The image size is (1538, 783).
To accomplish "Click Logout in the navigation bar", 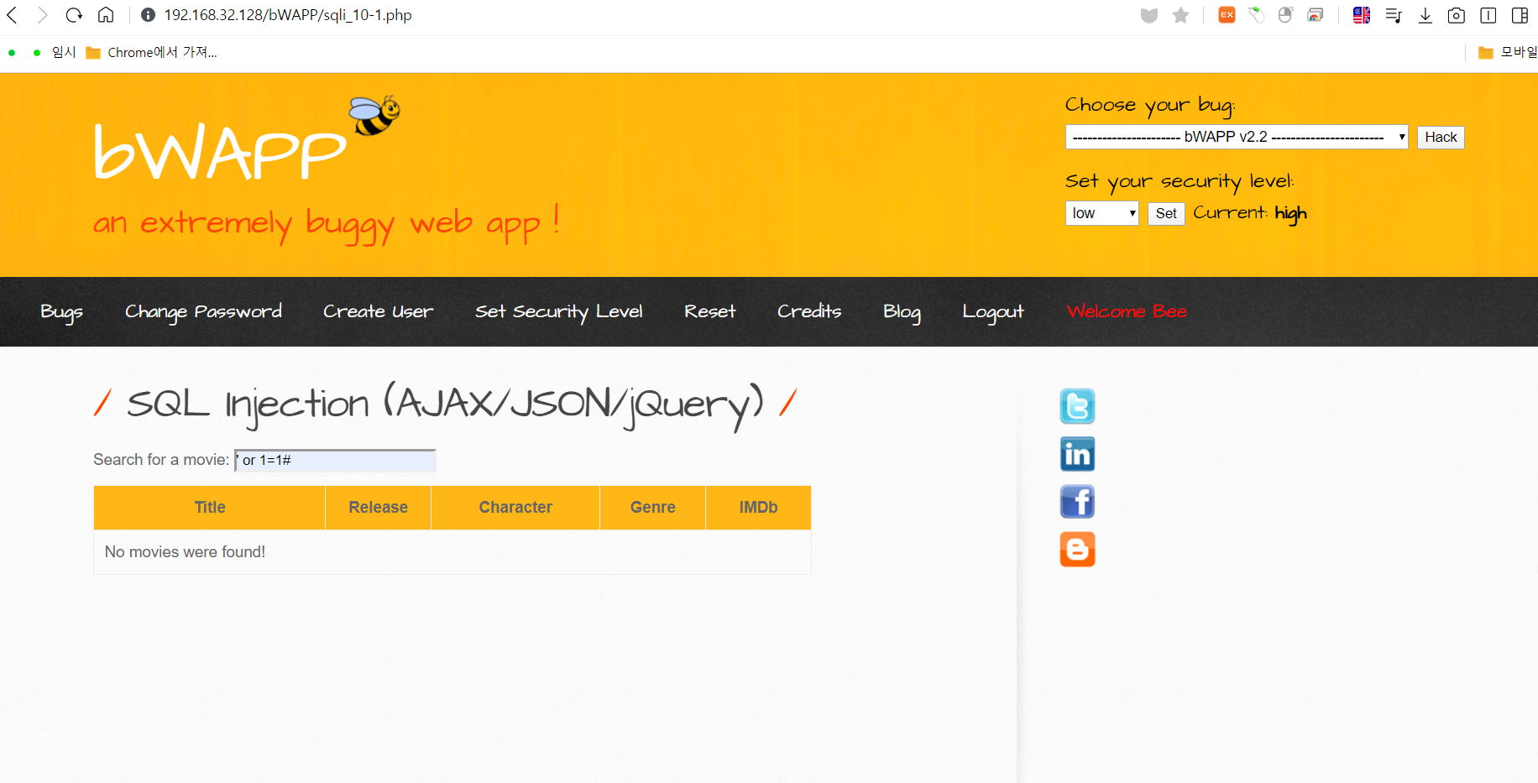I will (x=992, y=311).
